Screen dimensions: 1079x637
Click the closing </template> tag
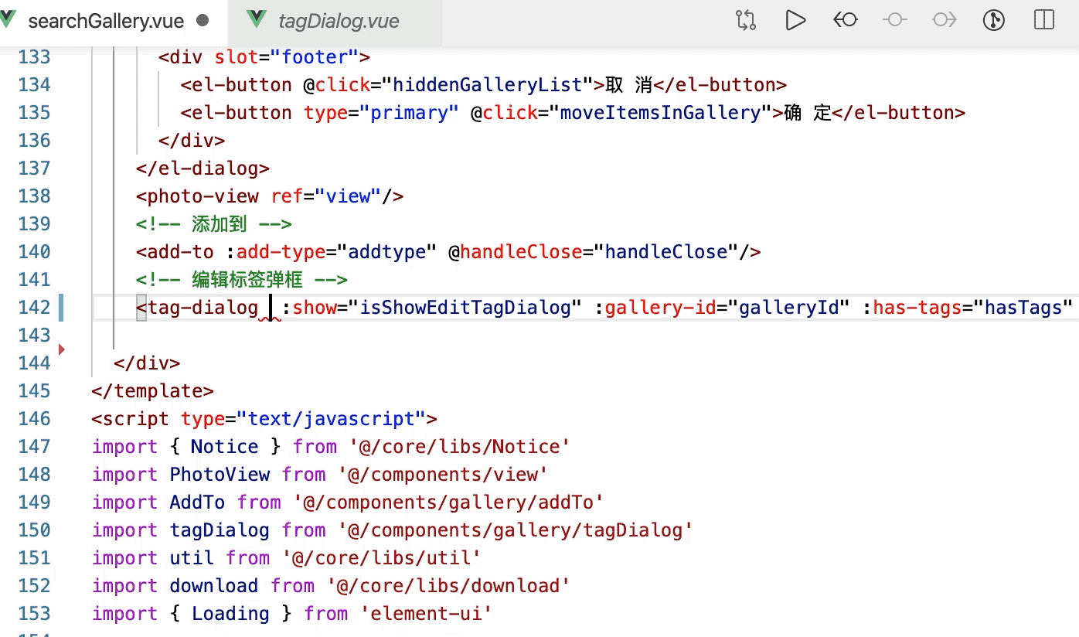tap(152, 390)
